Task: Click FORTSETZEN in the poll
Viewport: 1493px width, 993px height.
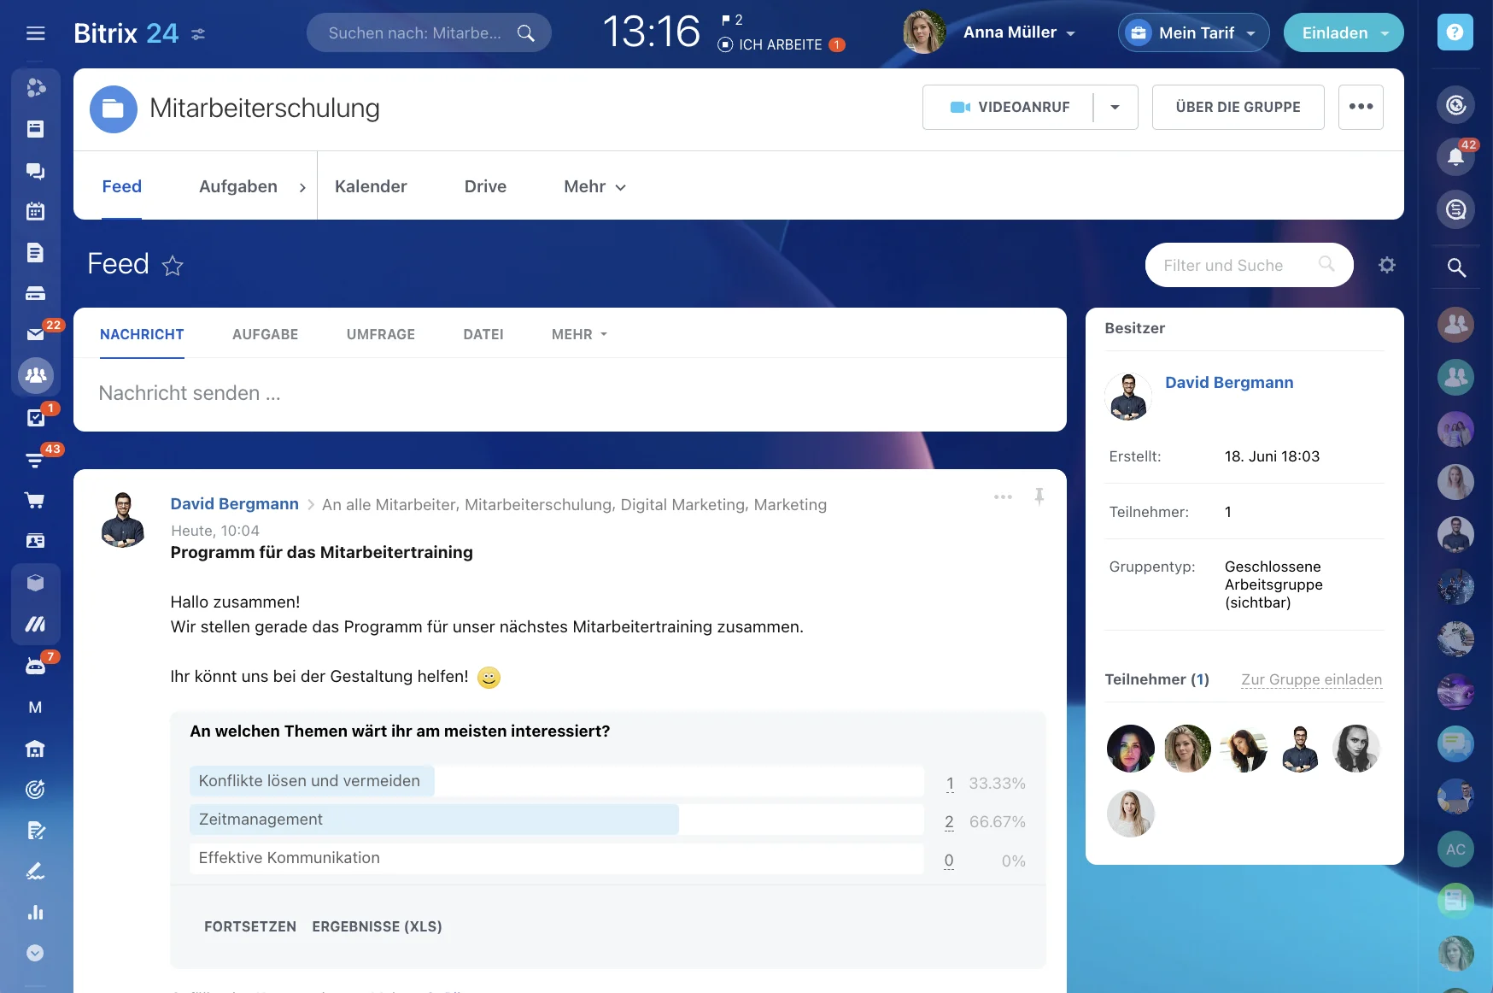Action: point(250,926)
